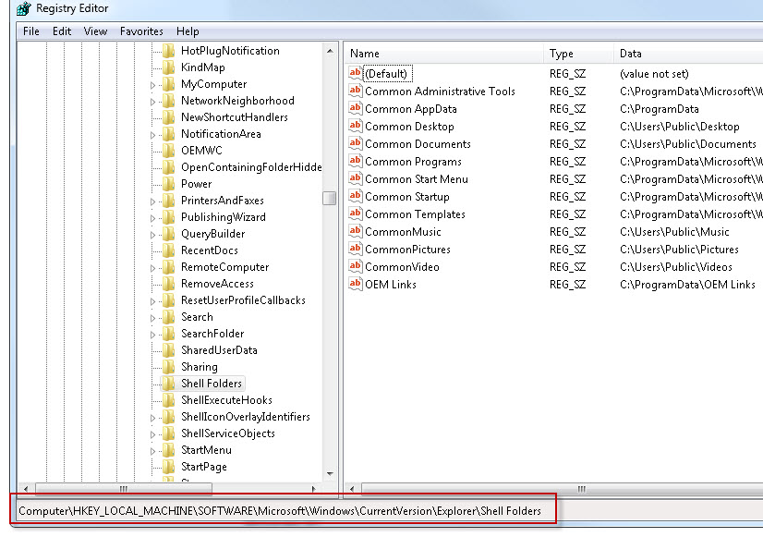Click the tree pane vertical scrollbar thumb

(x=330, y=198)
